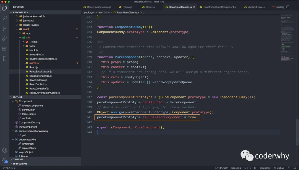Expand the forks folder
The width and height of the screenshot is (299, 170).
[23, 46]
